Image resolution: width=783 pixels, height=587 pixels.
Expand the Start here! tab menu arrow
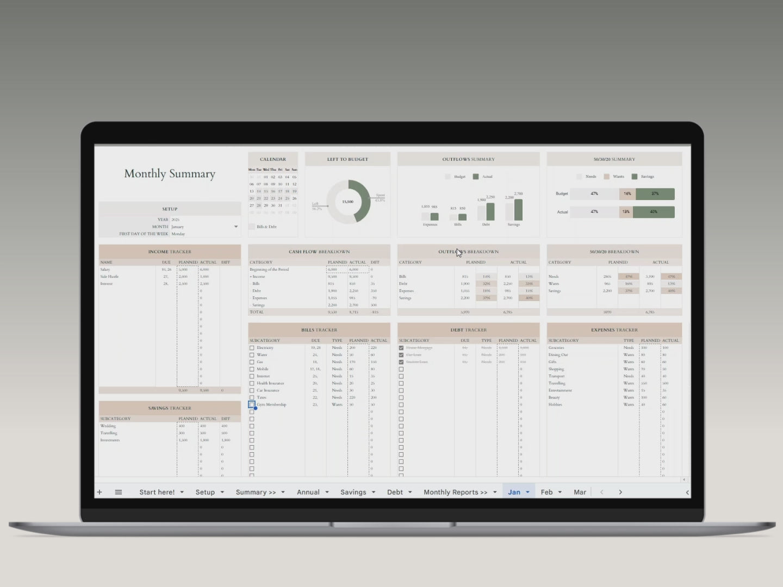[182, 492]
